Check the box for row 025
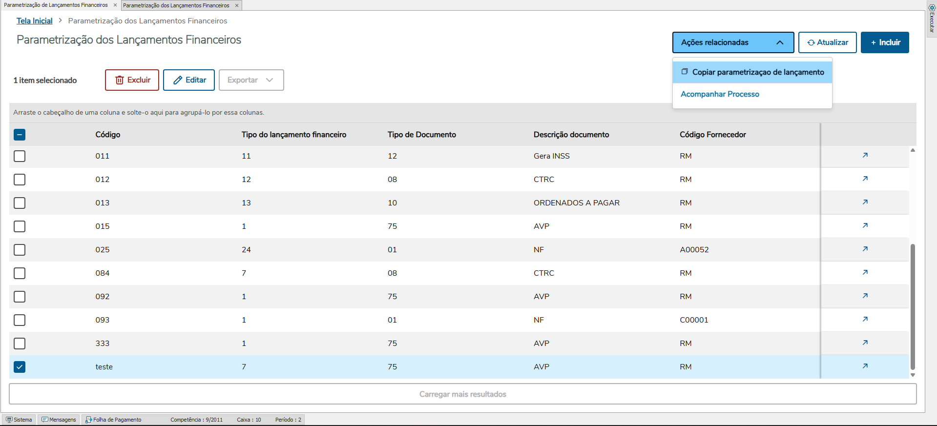Viewport: 937px width, 426px height. point(20,250)
